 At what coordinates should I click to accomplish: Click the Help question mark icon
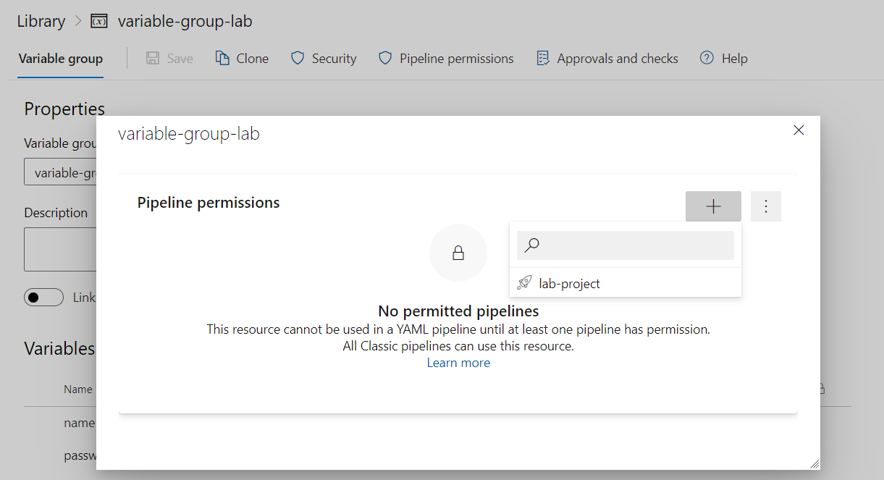pos(707,59)
